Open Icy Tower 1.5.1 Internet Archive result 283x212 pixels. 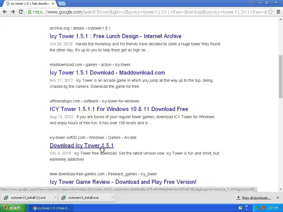coord(116,36)
